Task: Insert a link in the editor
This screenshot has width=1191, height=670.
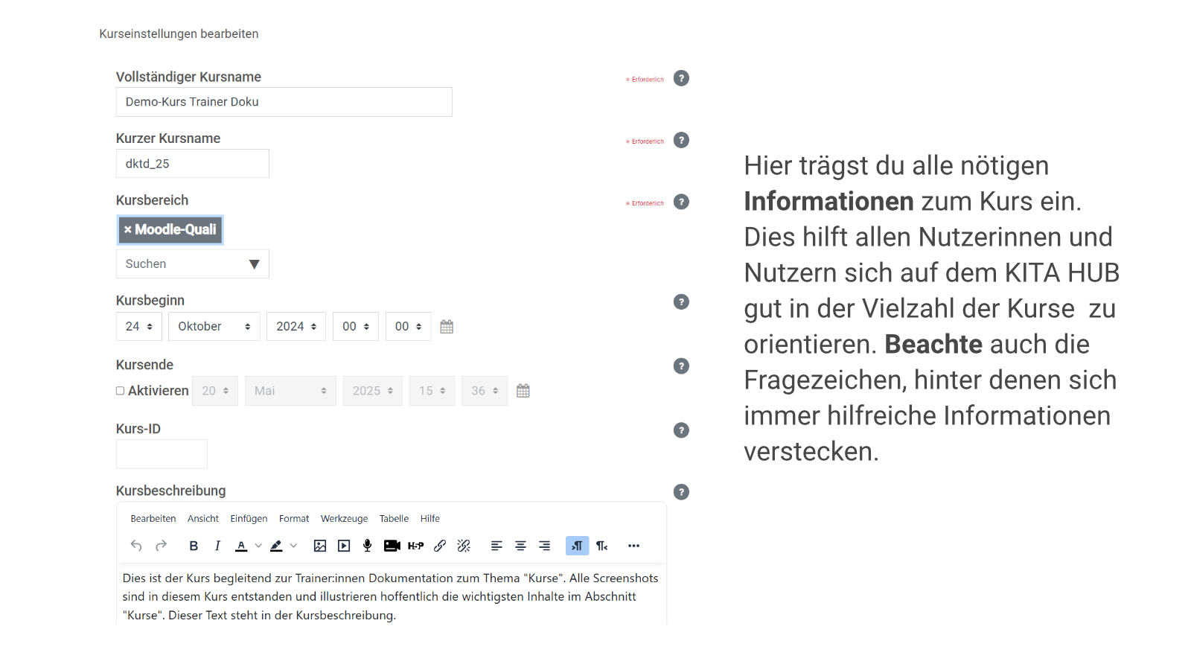Action: [x=440, y=546]
